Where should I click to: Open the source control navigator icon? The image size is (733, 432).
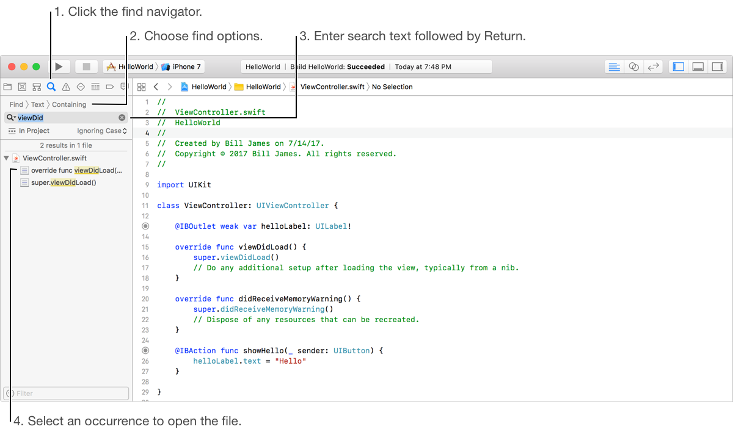[x=22, y=87]
